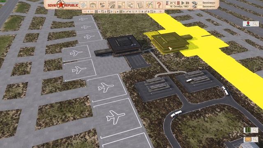This screenshot has width=263, height=148.
Task: Speed up the game with the fast-forward arrows
Action: tap(188, 3)
